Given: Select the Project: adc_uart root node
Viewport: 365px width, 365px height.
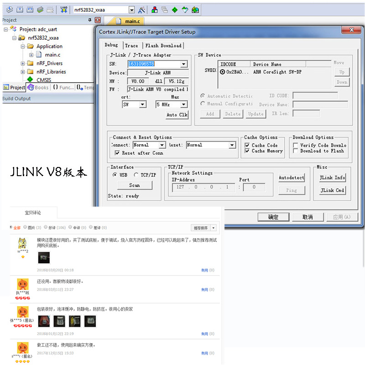Looking at the screenshot, I should pyautogui.click(x=38, y=29).
